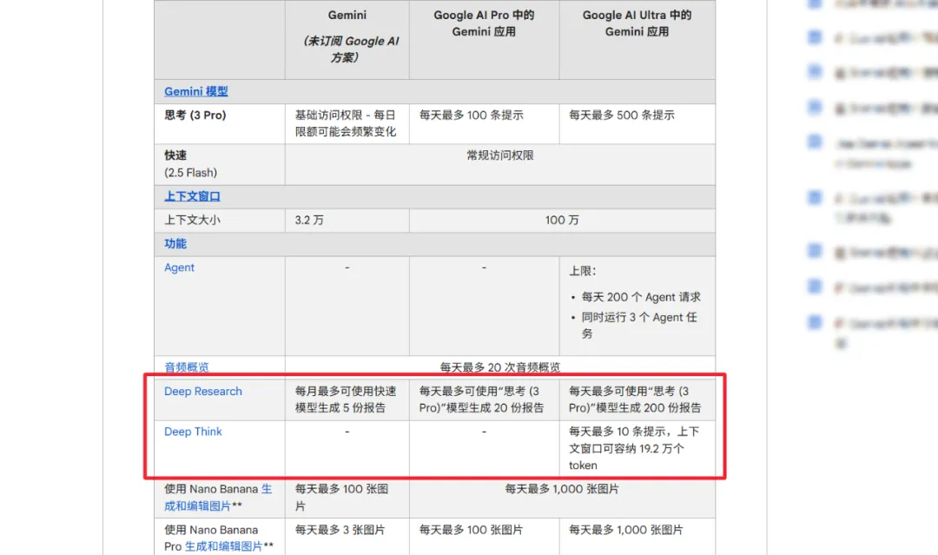938x555 pixels.
Task: Open the Deep Think link
Action: pos(193,431)
